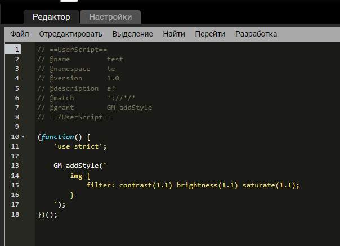Click 'brightness(1.1)' in the filter line
The height and width of the screenshot is (246, 340).
coord(207,185)
